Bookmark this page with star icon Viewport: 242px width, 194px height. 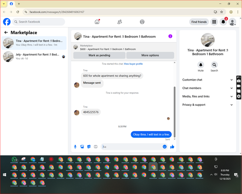[x=222, y=12]
